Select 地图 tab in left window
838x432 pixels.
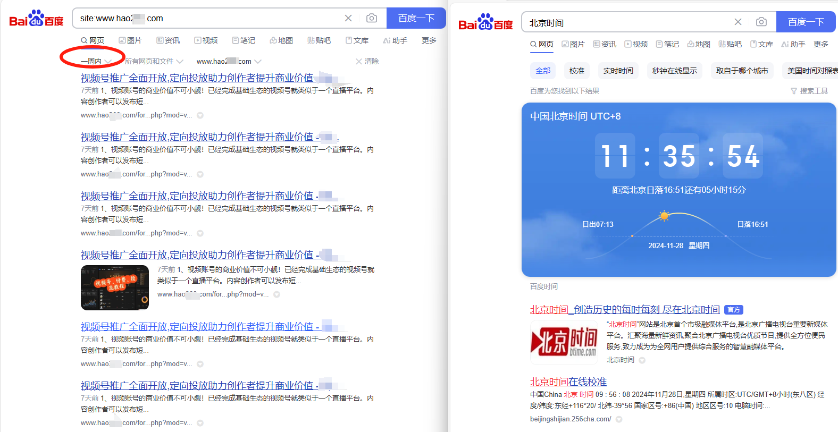pyautogui.click(x=281, y=40)
